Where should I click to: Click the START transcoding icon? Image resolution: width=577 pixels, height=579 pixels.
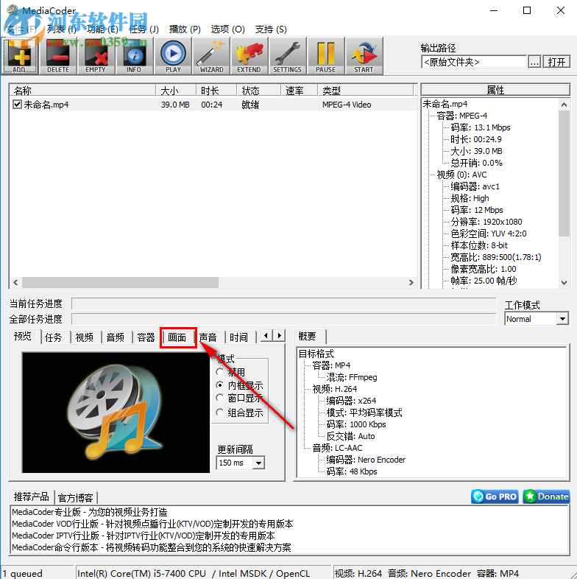point(364,56)
